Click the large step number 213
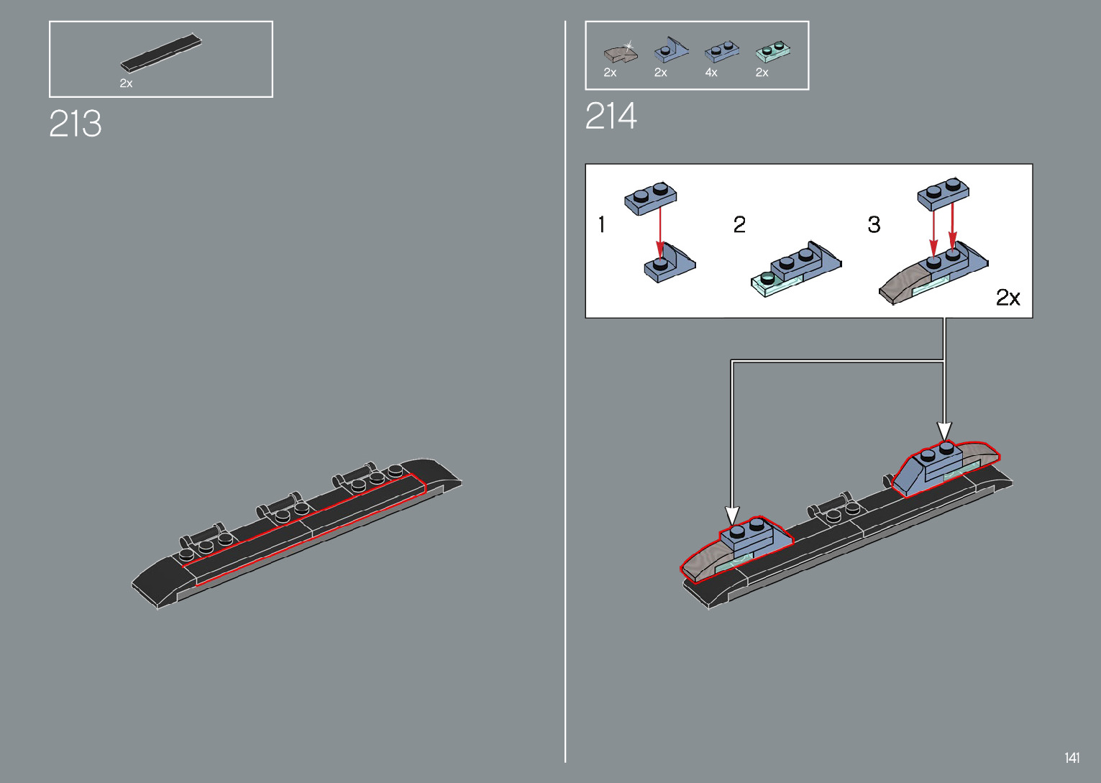Viewport: 1101px width, 783px height. pos(76,124)
